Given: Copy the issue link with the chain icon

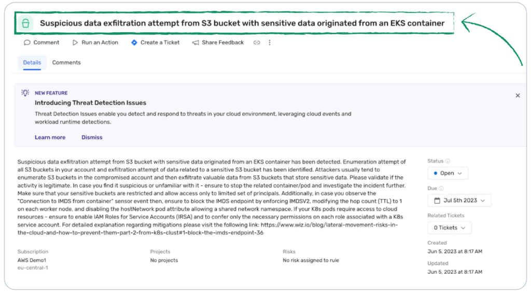Looking at the screenshot, I should (257, 43).
